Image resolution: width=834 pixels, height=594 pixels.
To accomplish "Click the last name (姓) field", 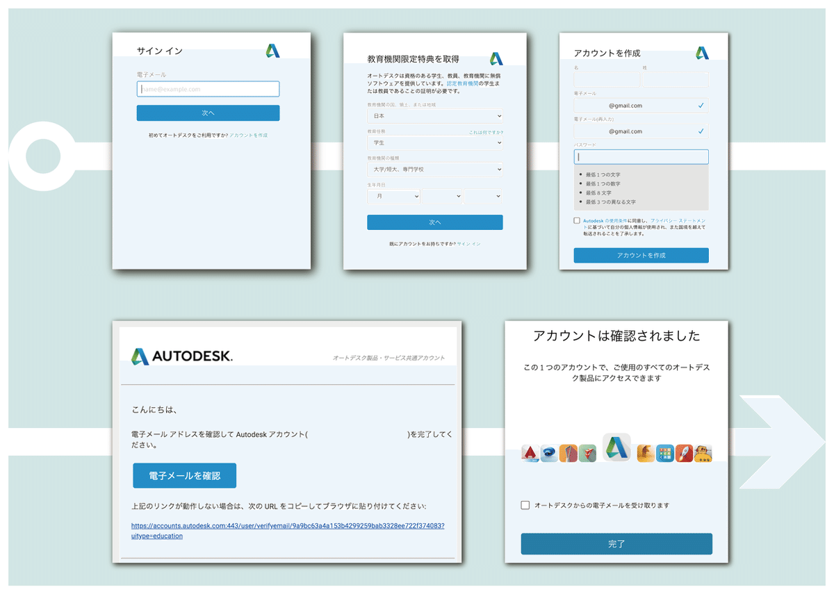I will point(676,80).
